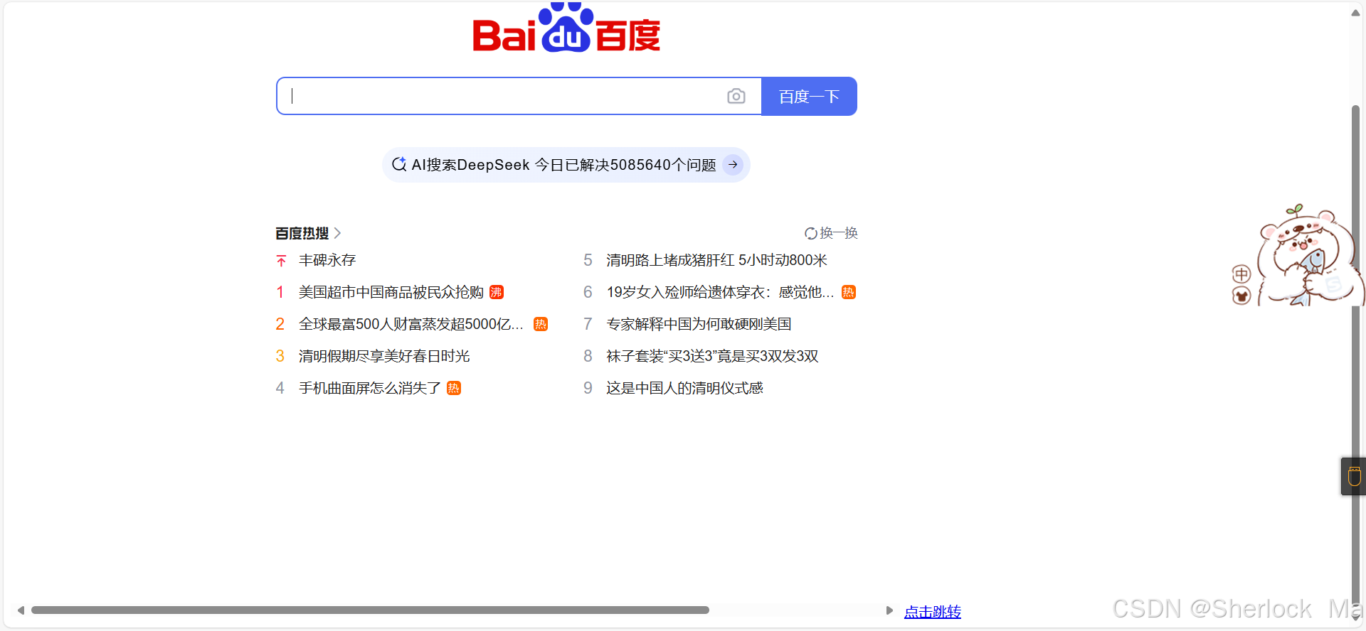The image size is (1366, 631).
Task: Click the 中 input-mode icon beside mascot
Action: point(1241,274)
